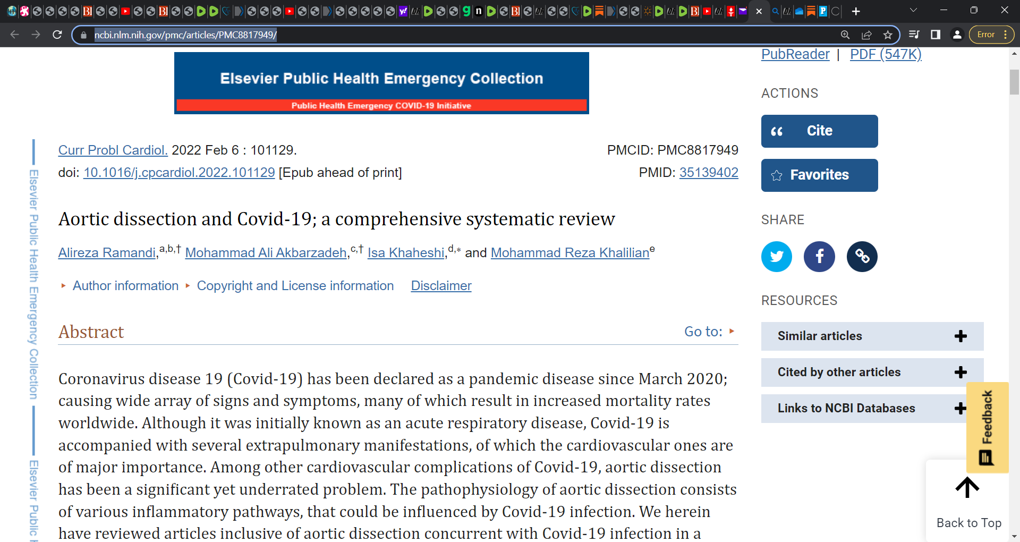
Task: Expand Copyright and License information
Action: pos(295,286)
